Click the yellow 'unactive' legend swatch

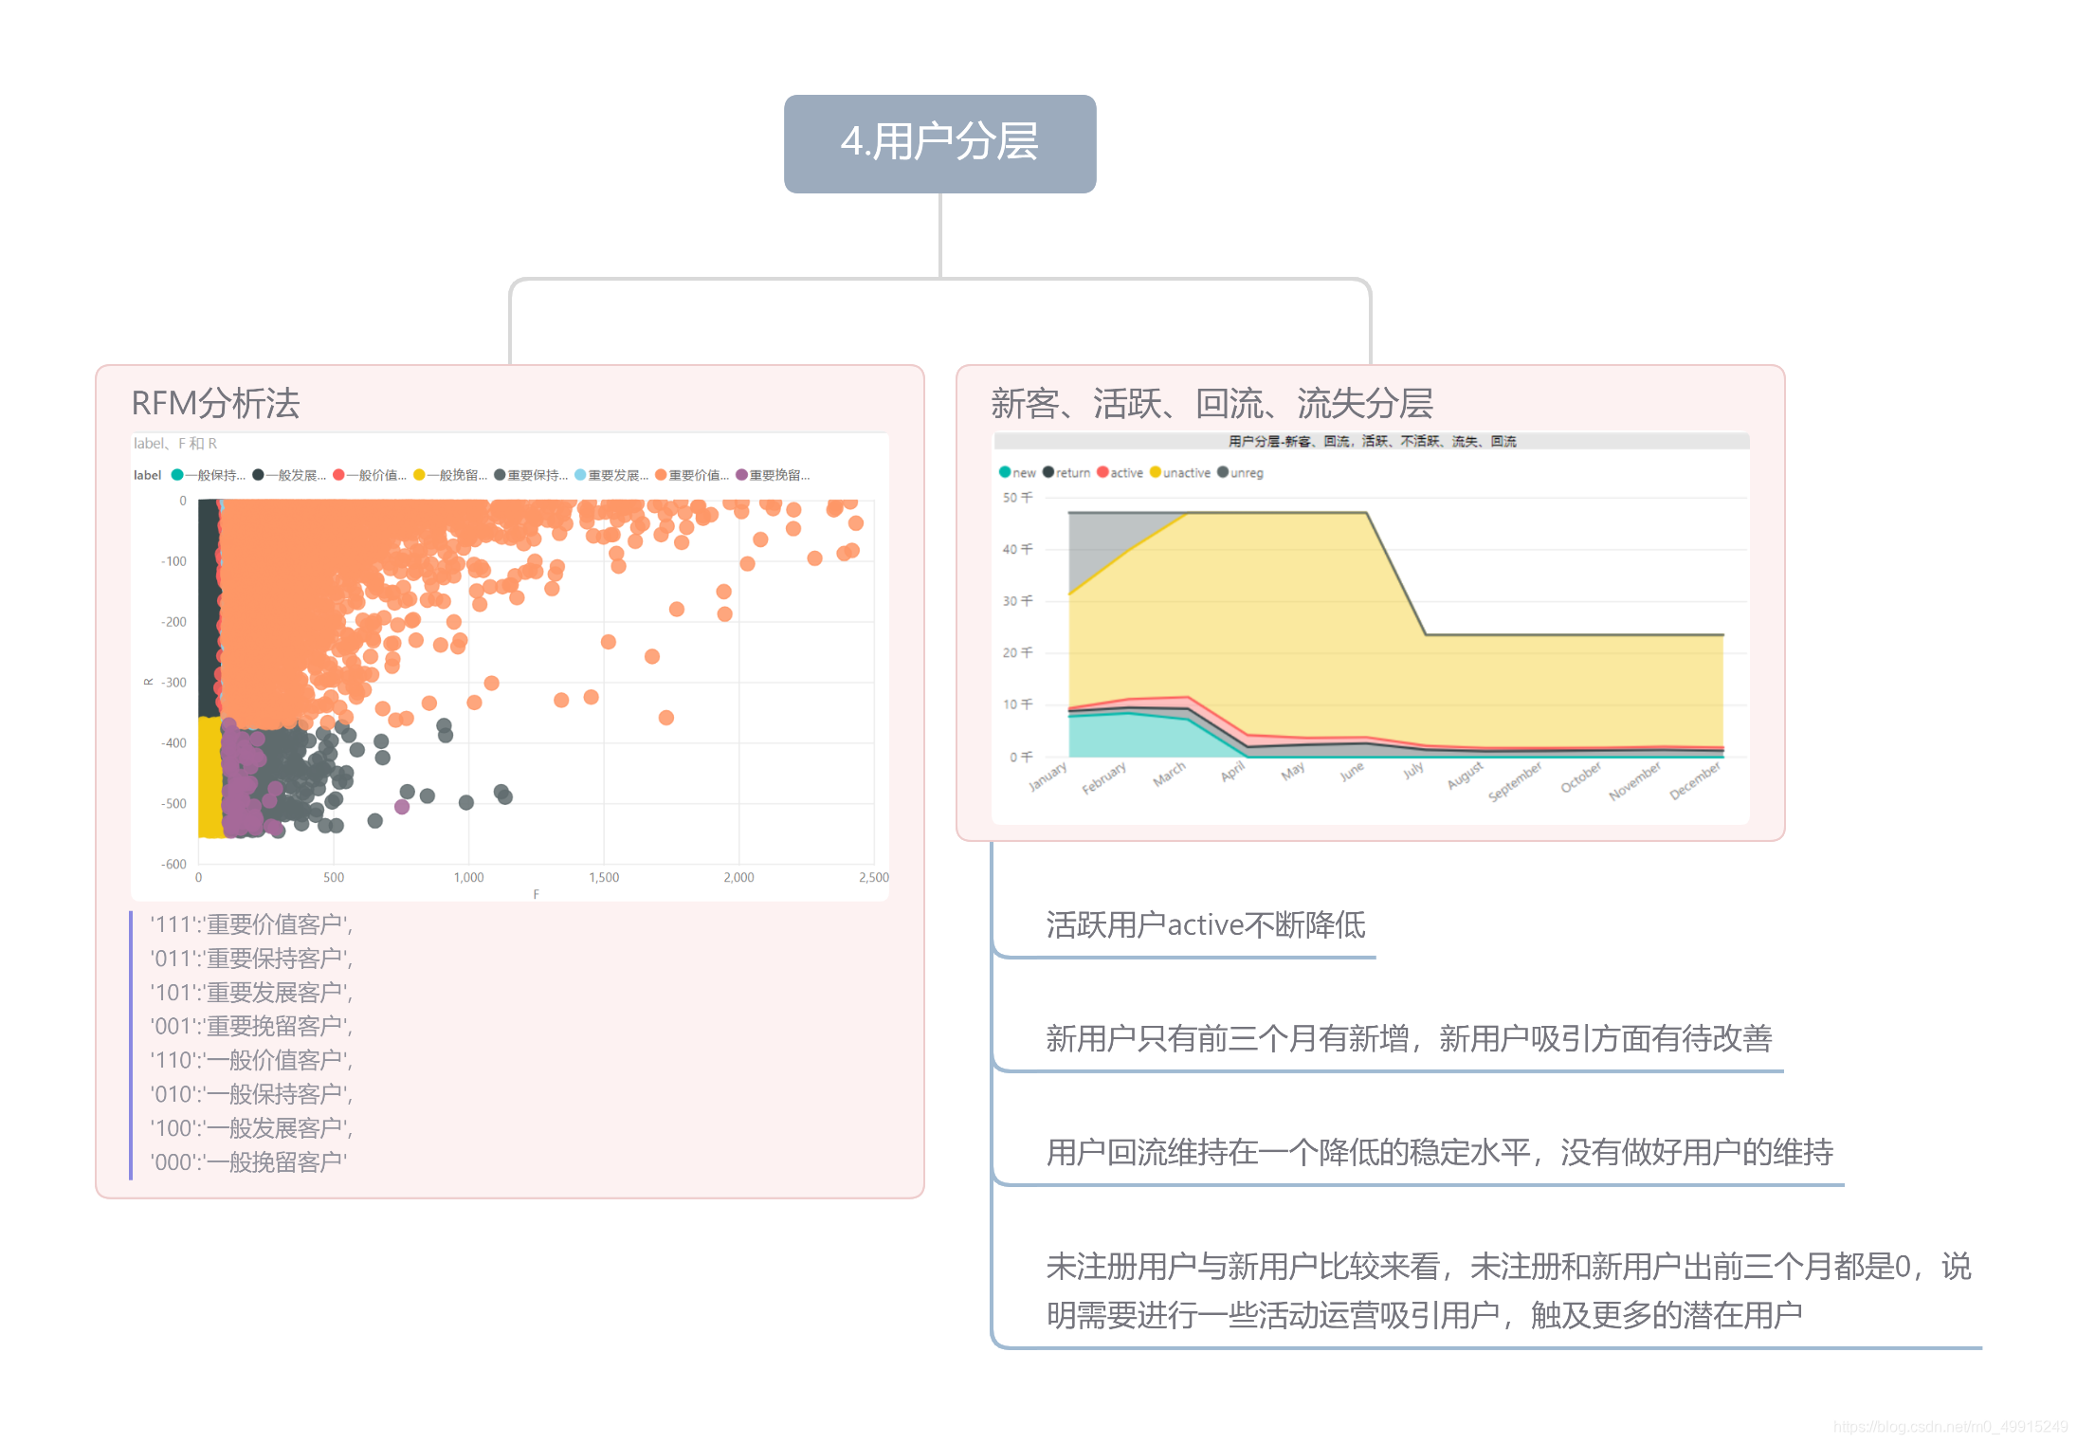click(x=1156, y=472)
